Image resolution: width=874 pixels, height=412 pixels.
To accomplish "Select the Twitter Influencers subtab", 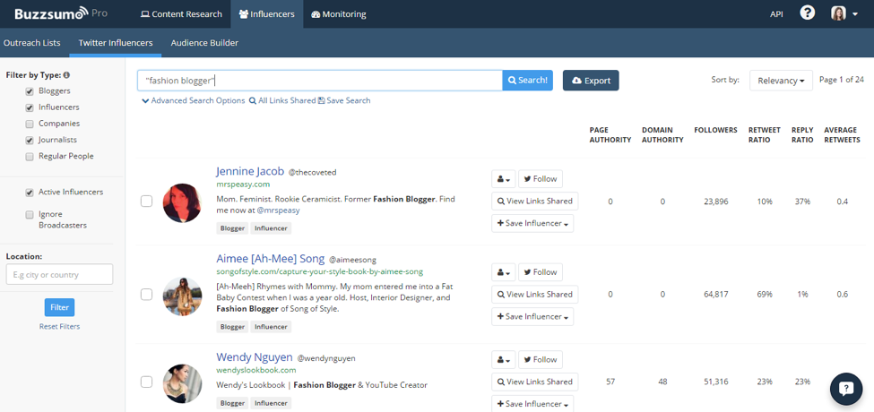I will pos(116,43).
